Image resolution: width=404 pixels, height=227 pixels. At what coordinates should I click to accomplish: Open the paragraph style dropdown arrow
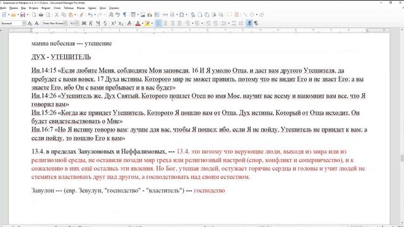coord(24,23)
